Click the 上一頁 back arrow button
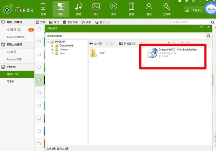 tap(95, 44)
